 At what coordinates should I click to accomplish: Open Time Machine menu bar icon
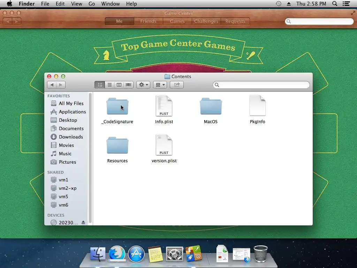(279, 3)
